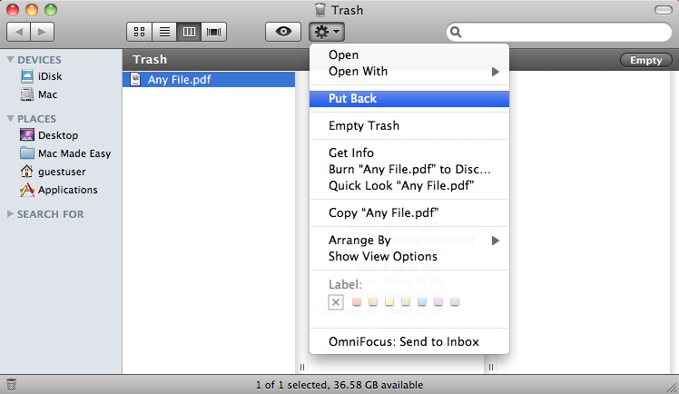Choose Put Back from the menu

tap(352, 98)
